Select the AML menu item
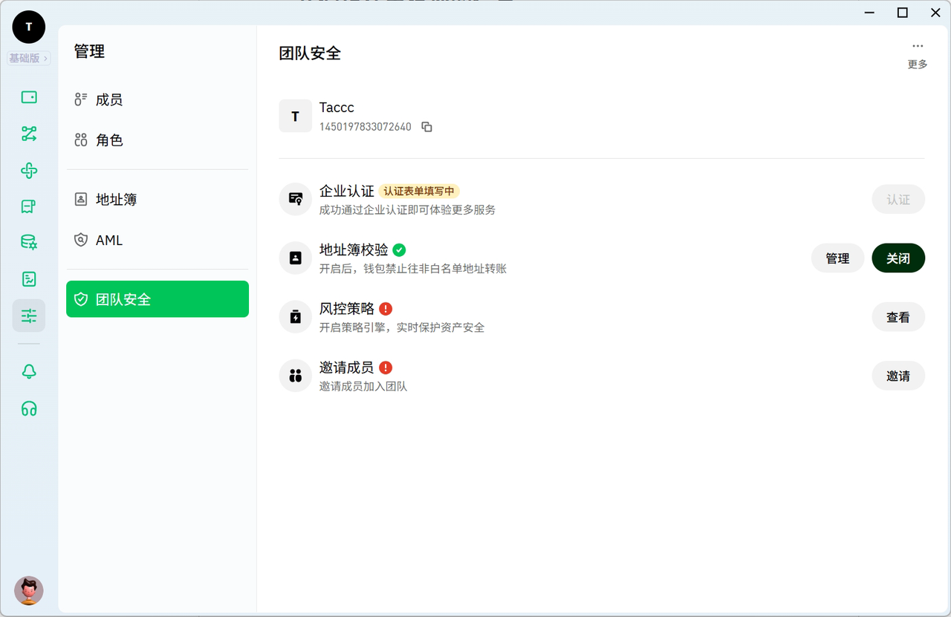 coord(108,241)
